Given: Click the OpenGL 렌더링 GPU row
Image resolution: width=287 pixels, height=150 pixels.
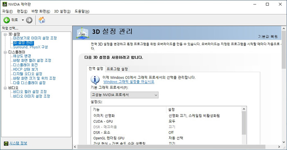Looking at the screenshot, I should (166, 138).
